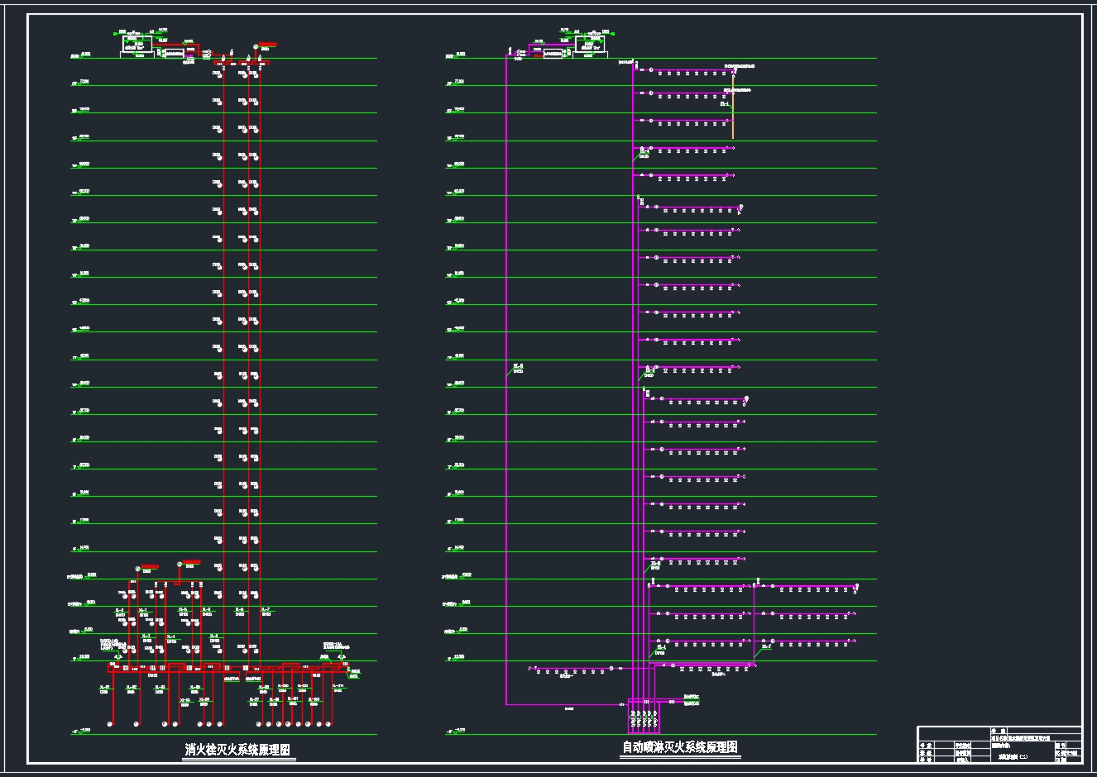Click the sprinkler pump group box at basement
This screenshot has height=777, width=1097.
coord(642,716)
